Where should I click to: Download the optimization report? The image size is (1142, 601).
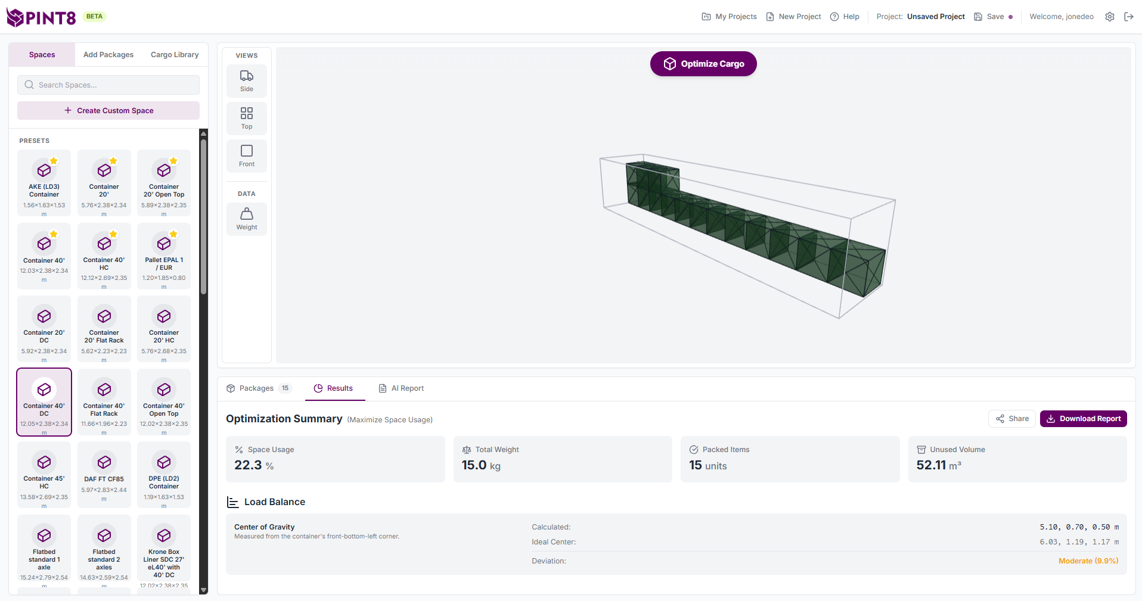click(1084, 419)
